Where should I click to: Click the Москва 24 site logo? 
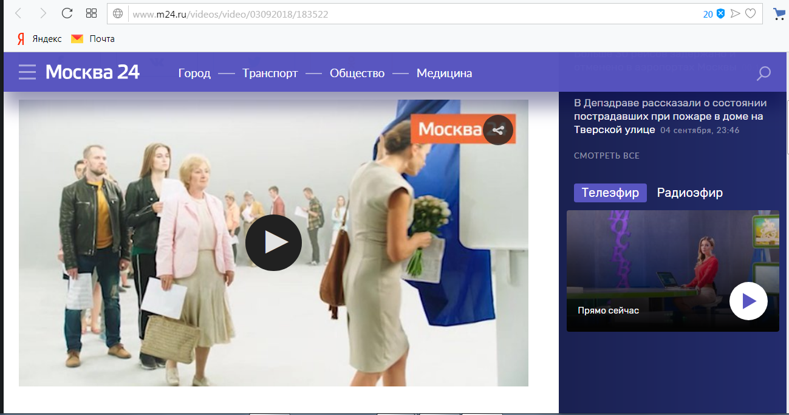click(x=93, y=72)
